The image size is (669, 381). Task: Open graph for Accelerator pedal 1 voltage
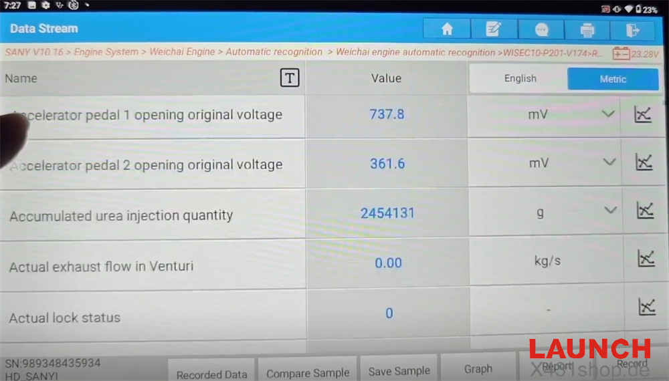pos(643,114)
